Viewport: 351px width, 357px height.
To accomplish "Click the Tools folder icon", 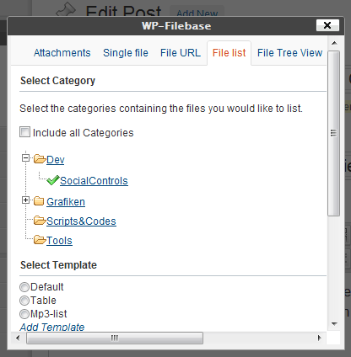I will point(40,240).
